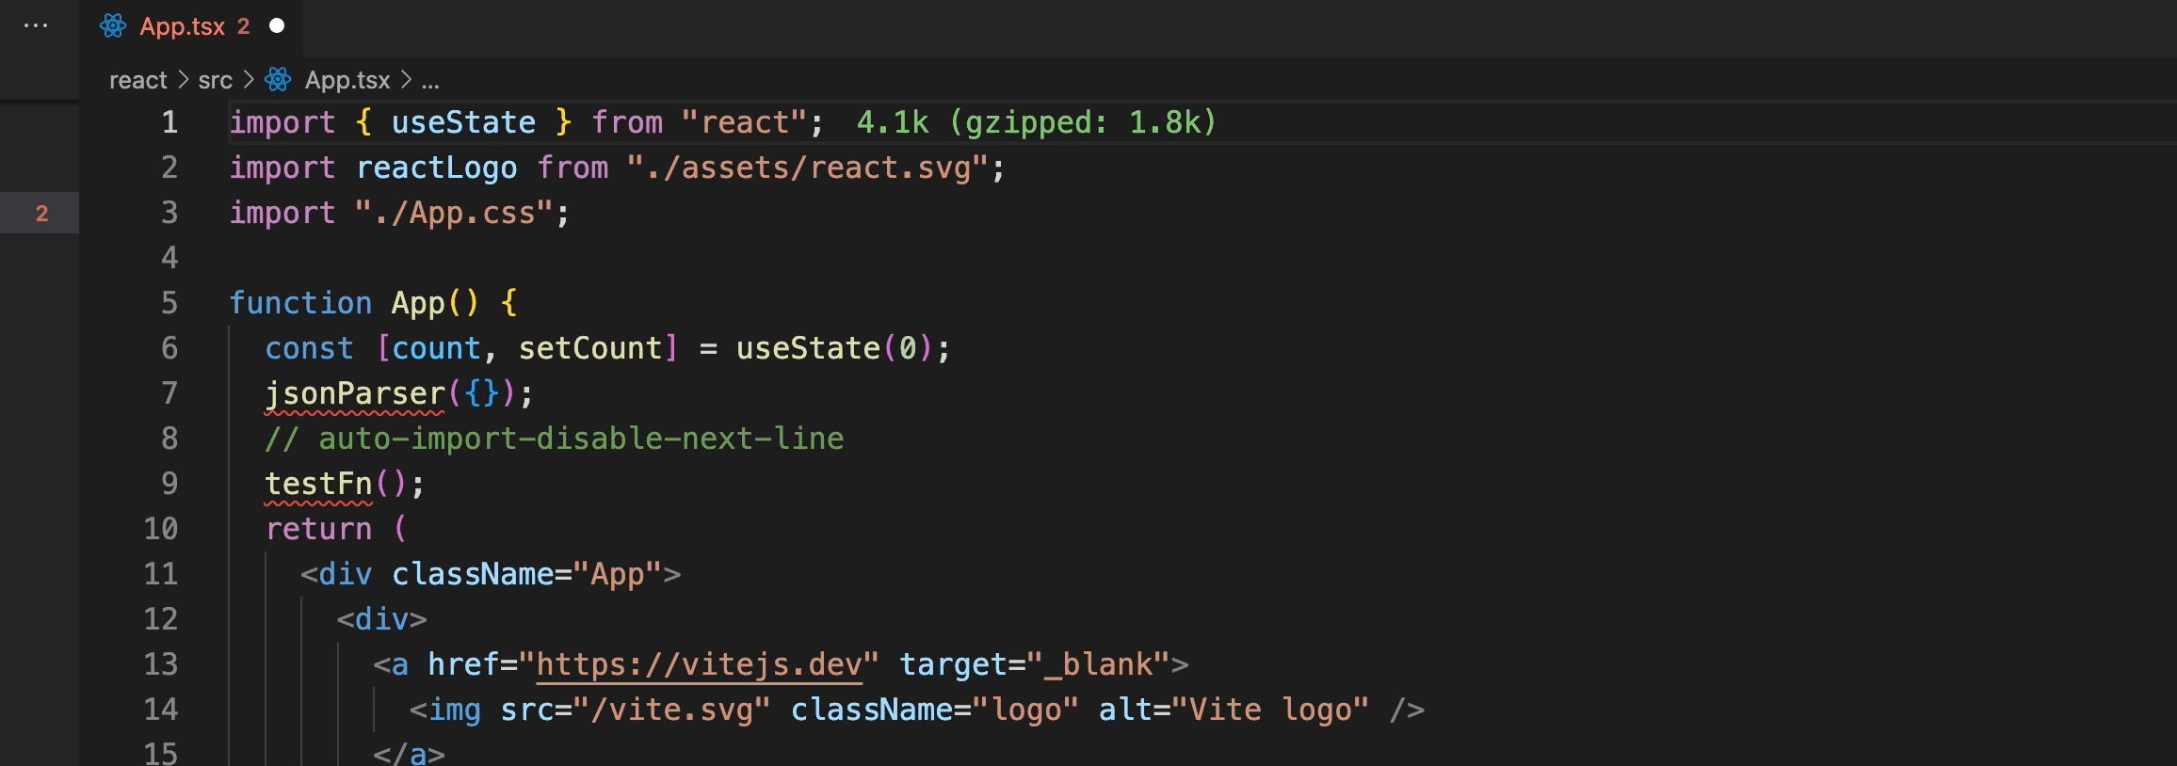Image resolution: width=2177 pixels, height=766 pixels.
Task: Click the problem count 2 on tab
Action: coord(243,26)
